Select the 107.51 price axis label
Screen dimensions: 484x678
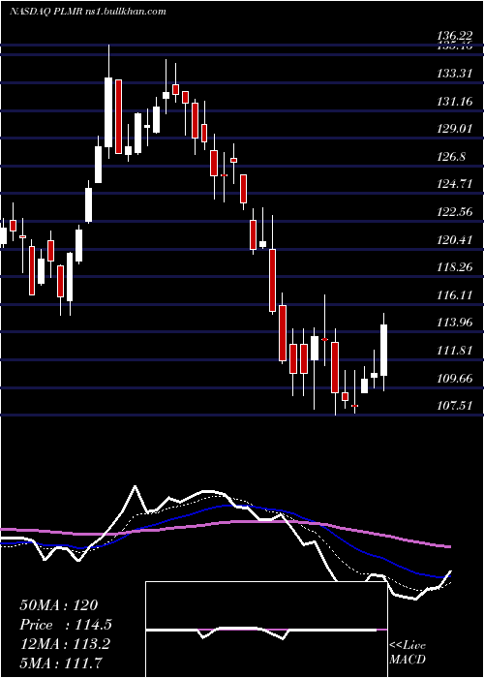[x=454, y=406]
